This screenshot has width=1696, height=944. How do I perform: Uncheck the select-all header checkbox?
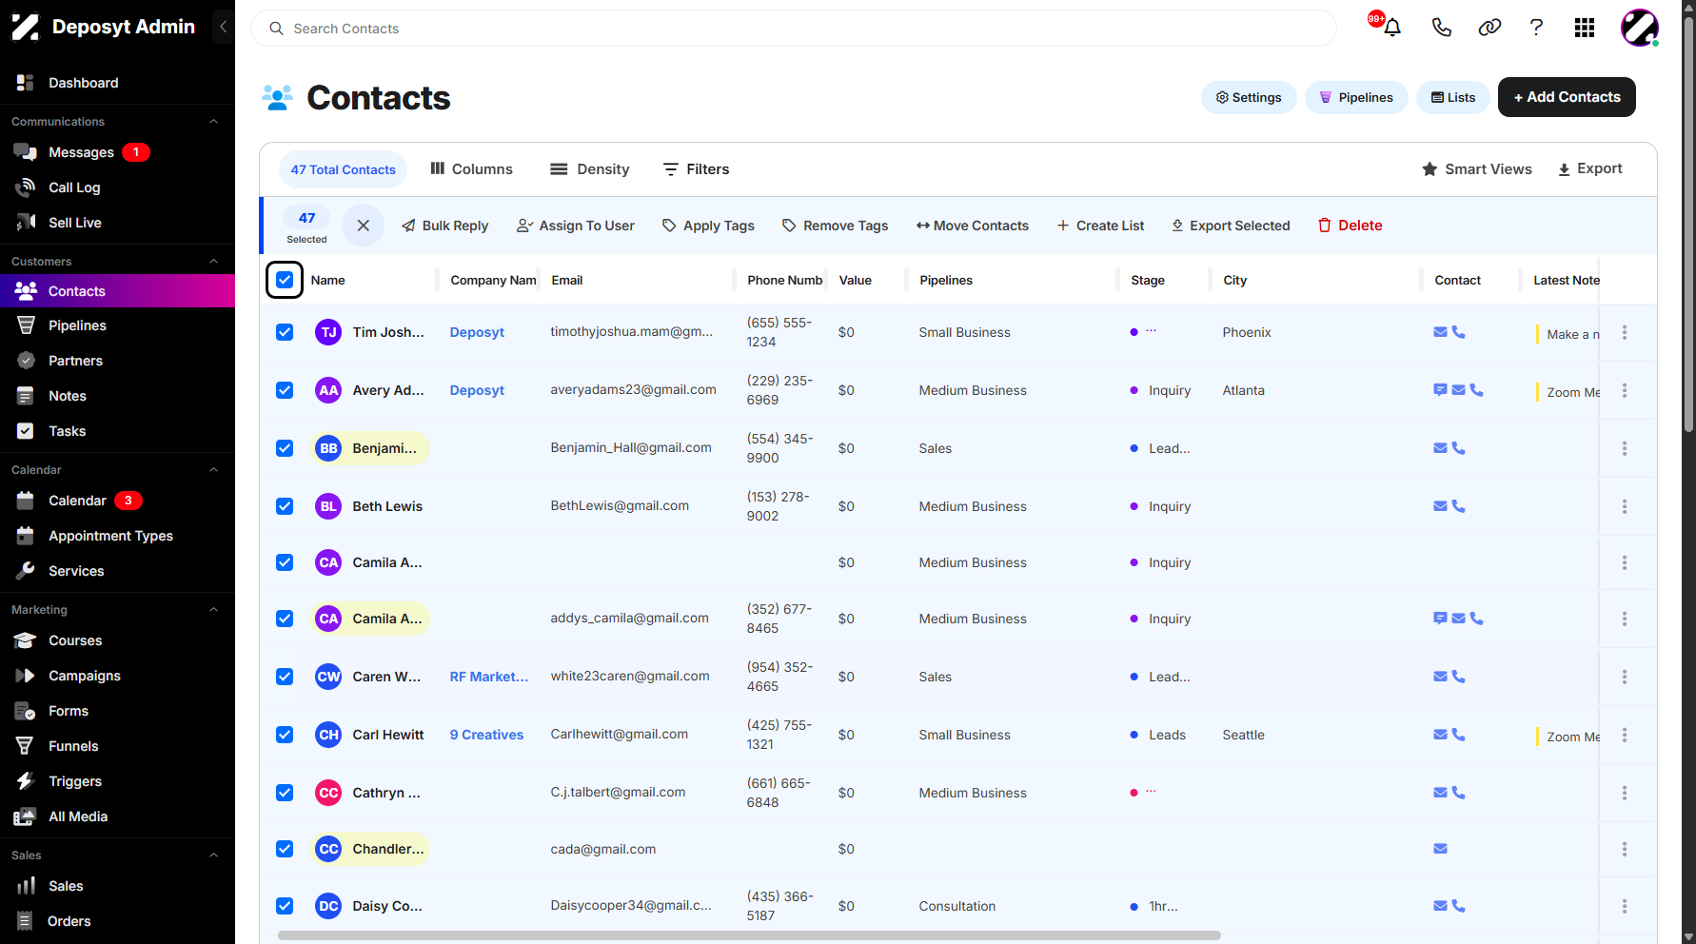pos(285,280)
